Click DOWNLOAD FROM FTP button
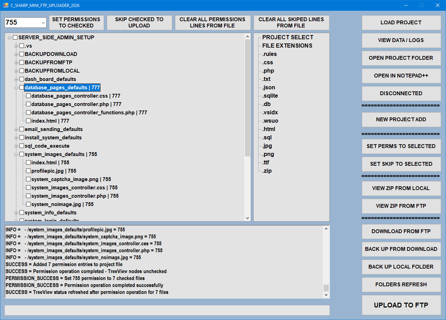 click(401, 231)
